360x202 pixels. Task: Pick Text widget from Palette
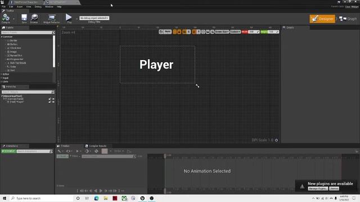pyautogui.click(x=12, y=70)
